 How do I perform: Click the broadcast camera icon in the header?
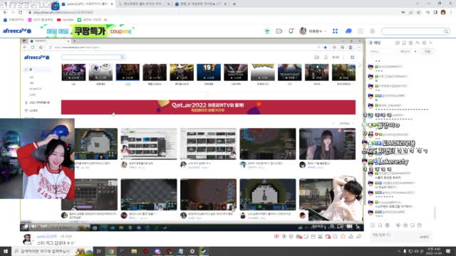click(279, 31)
